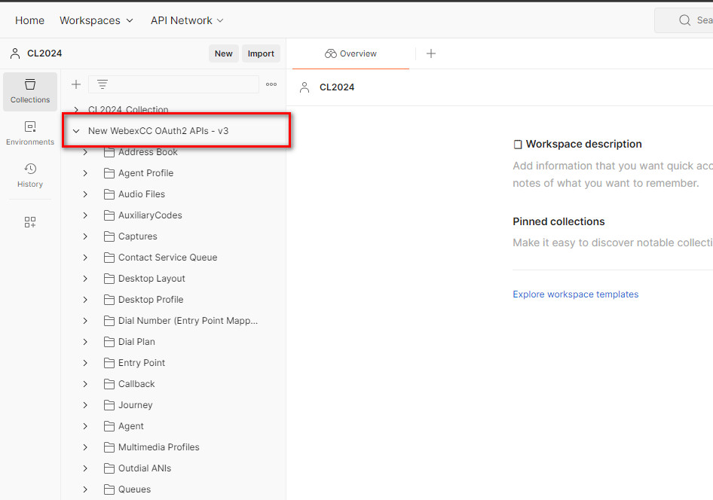The height and width of the screenshot is (500, 713).
Task: Select the Multimedia Profiles folder label
Action: coord(159,447)
